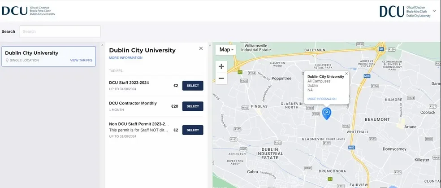Image resolution: width=441 pixels, height=188 pixels.
Task: Click into the Search input field
Action: point(60,31)
